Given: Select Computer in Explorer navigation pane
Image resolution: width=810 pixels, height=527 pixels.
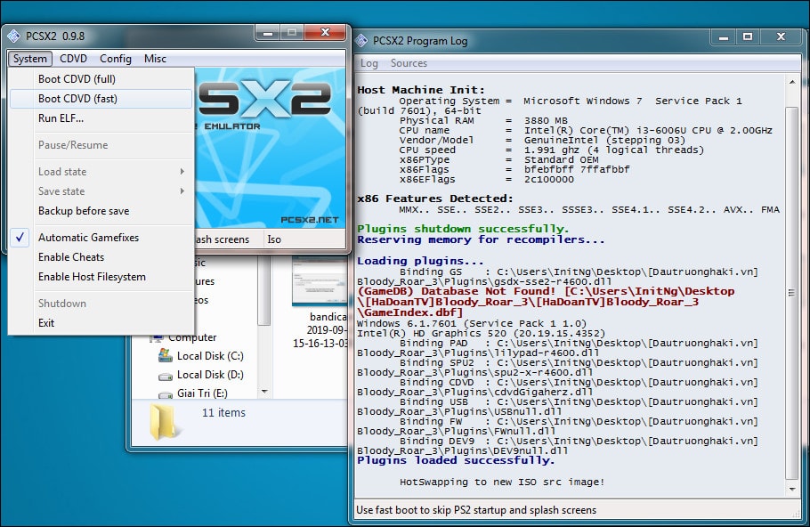Looking at the screenshot, I should [192, 337].
